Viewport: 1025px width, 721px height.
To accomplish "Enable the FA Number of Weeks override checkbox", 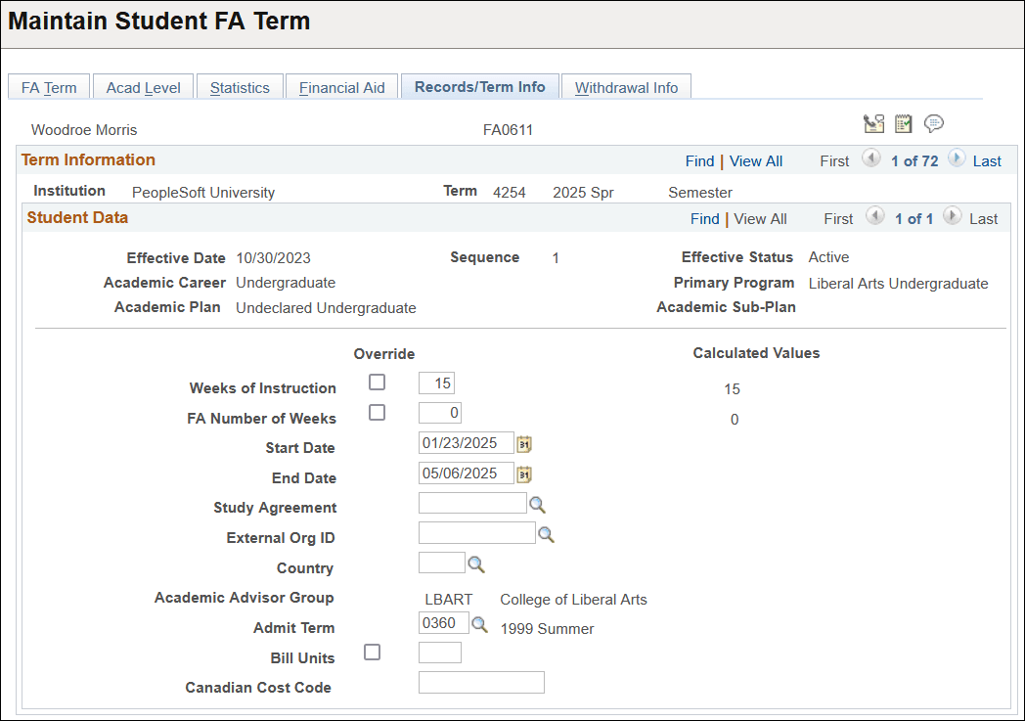I will tap(377, 412).
